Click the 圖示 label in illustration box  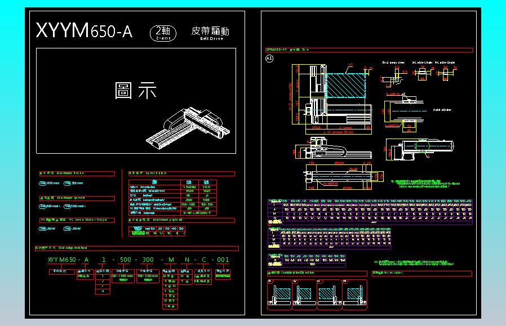(x=136, y=90)
